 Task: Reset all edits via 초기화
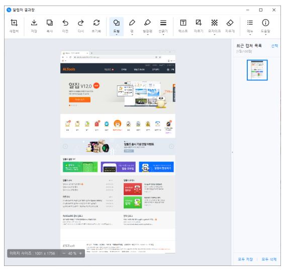97,26
